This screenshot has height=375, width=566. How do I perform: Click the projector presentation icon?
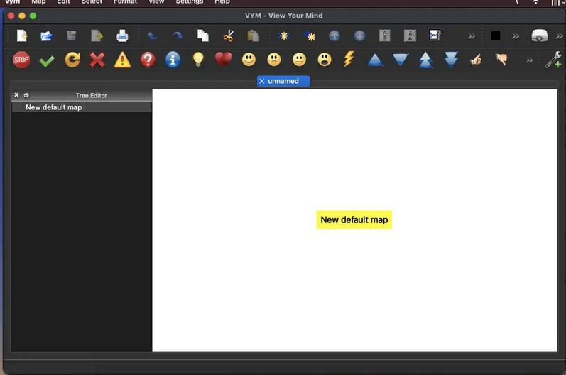coord(540,36)
